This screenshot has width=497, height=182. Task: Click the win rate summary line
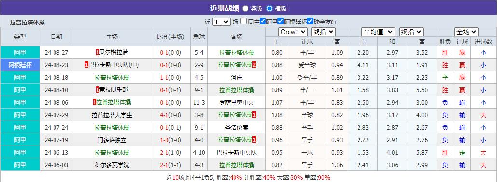tap(248, 178)
